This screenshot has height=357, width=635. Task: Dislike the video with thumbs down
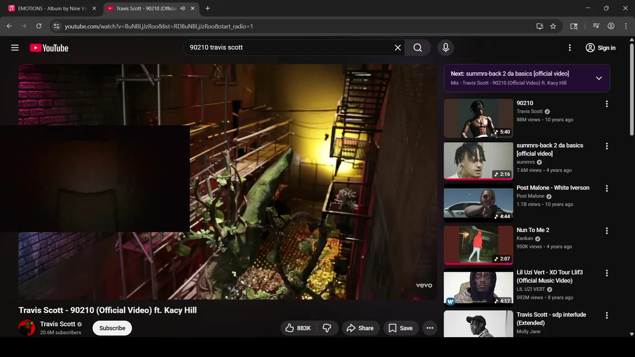[327, 328]
